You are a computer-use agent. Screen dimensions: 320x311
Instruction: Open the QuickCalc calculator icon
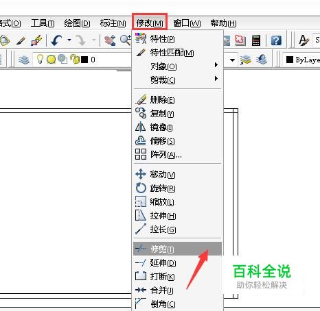(x=256, y=40)
